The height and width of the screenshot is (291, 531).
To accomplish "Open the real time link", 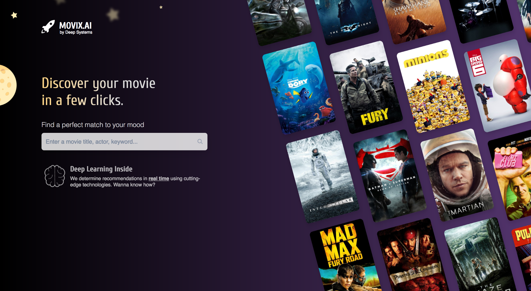I will (159, 178).
